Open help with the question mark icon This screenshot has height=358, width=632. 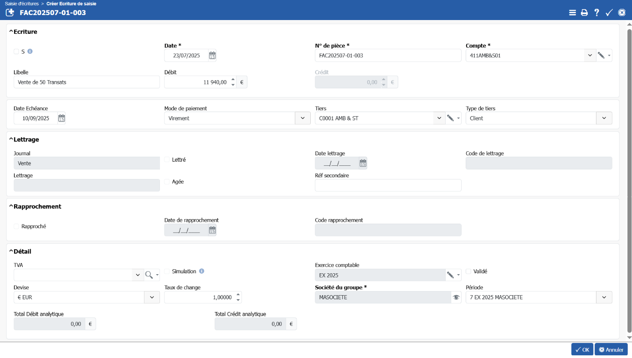coord(596,13)
